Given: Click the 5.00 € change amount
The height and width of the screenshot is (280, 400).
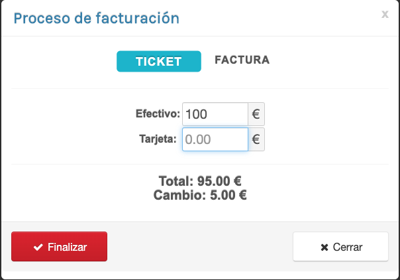Looking at the screenshot, I should (225, 195).
